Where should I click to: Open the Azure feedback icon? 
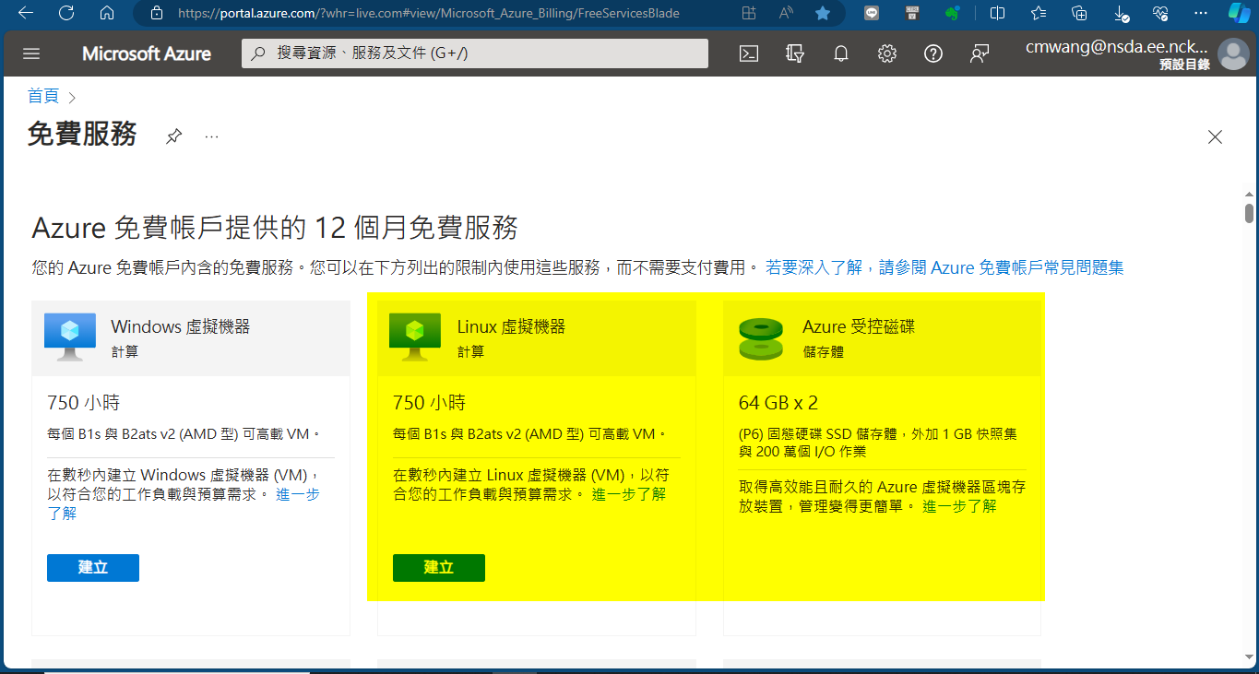pyautogui.click(x=980, y=53)
